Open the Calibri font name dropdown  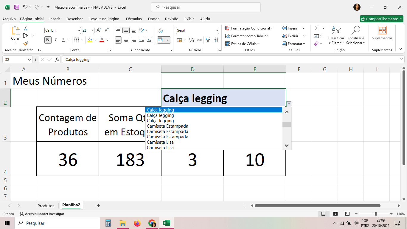(79, 30)
